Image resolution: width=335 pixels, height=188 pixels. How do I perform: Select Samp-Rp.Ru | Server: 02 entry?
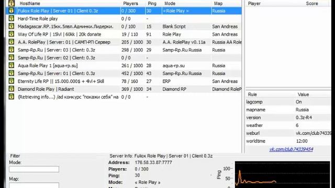tap(124, 58)
